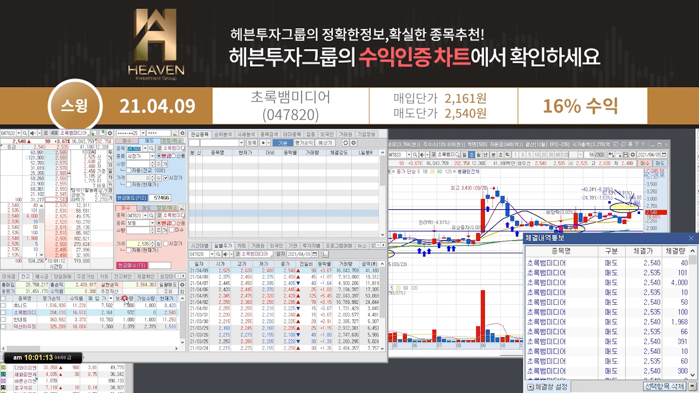699x393 pixels.
Task: Click 현금매수(F9) button
Action: (132, 265)
